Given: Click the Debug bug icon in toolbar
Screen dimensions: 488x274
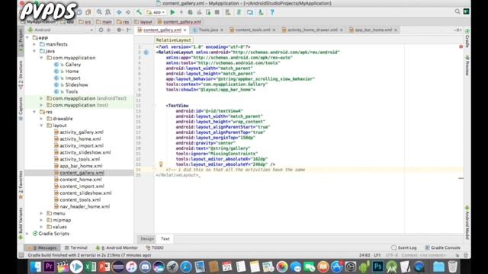Looking at the screenshot, I should [x=190, y=12].
